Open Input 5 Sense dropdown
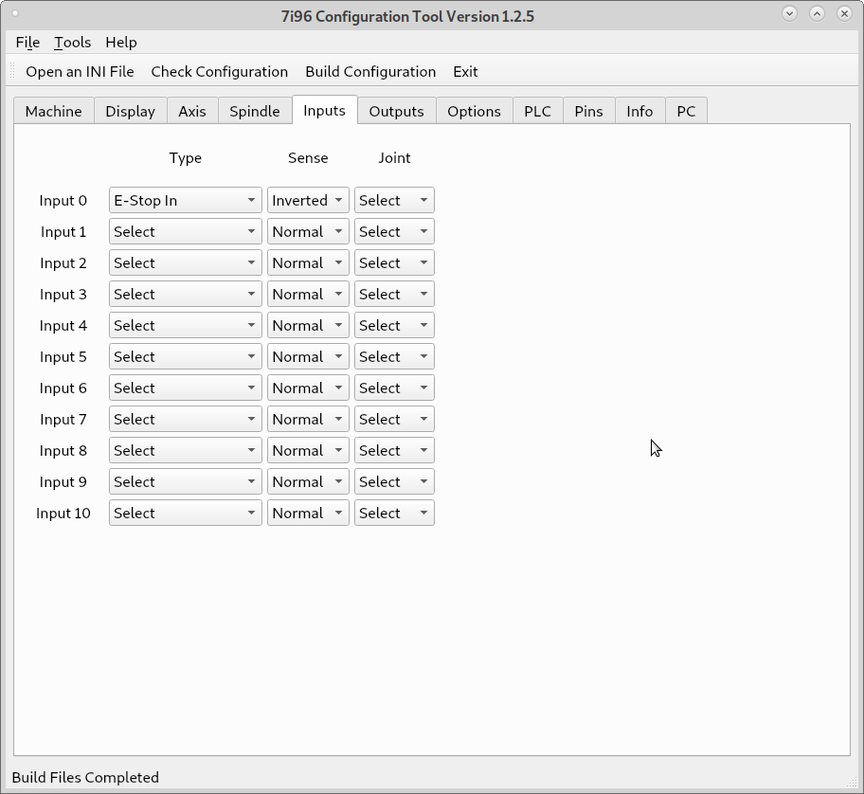Screen dimensions: 864x794 tap(308, 356)
